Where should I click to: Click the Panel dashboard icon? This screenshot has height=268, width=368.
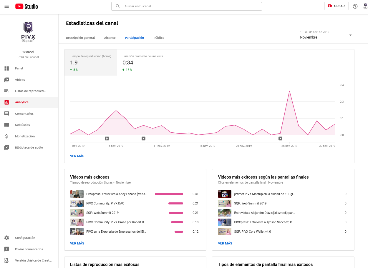click(7, 68)
